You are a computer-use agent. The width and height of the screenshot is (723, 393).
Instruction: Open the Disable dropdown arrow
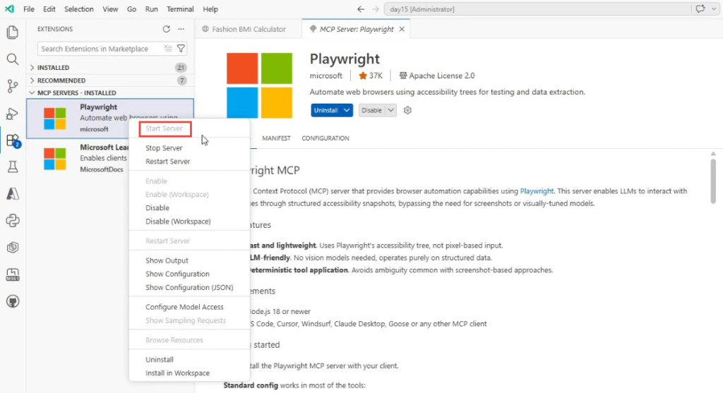coord(391,110)
